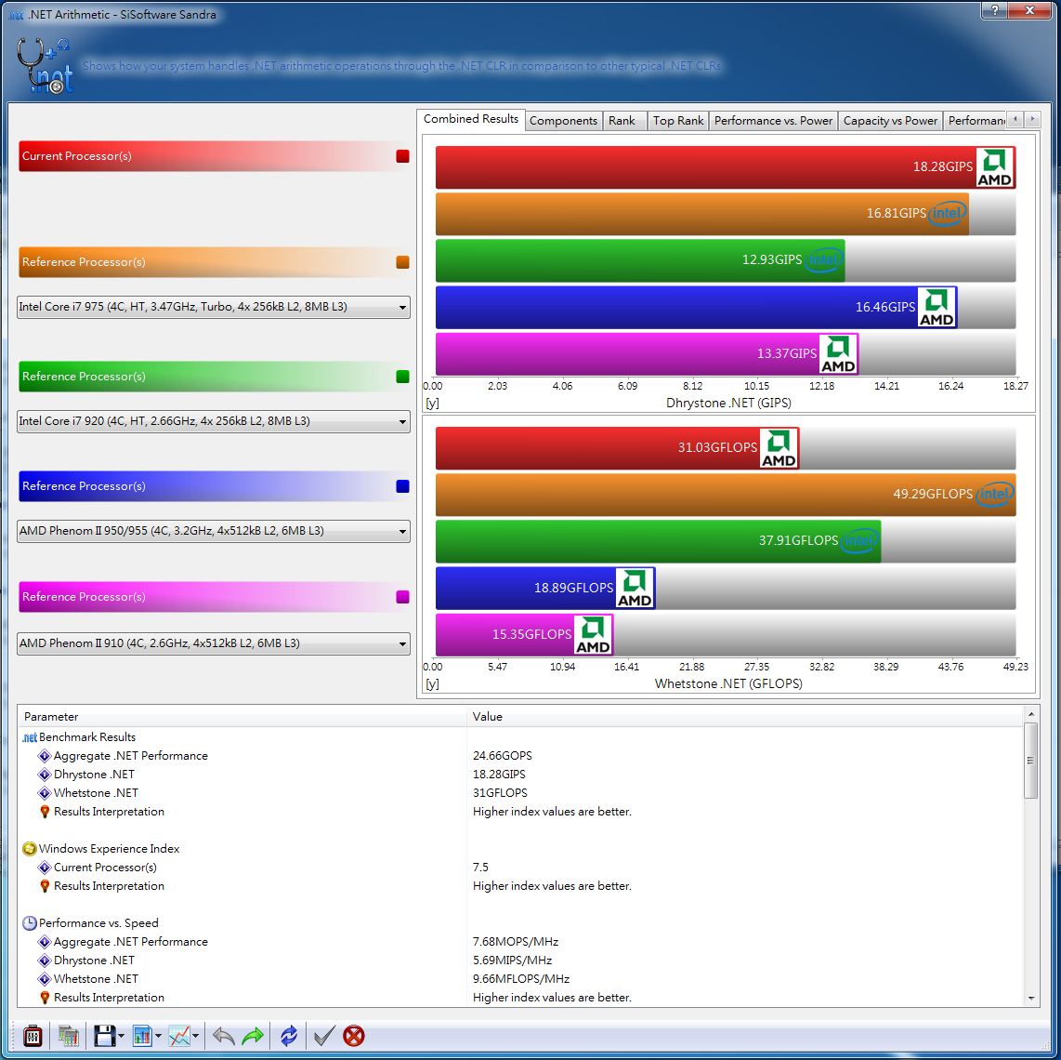Image resolution: width=1061 pixels, height=1060 pixels.
Task: Switch to the Components tab
Action: [563, 121]
